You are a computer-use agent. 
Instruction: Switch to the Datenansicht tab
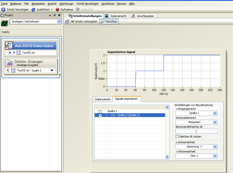116,16
